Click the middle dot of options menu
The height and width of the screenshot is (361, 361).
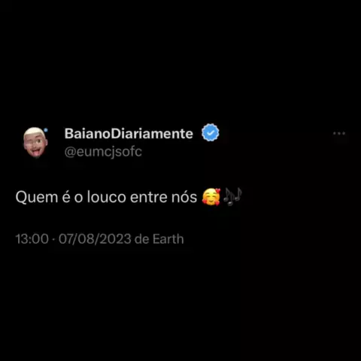coord(339,134)
